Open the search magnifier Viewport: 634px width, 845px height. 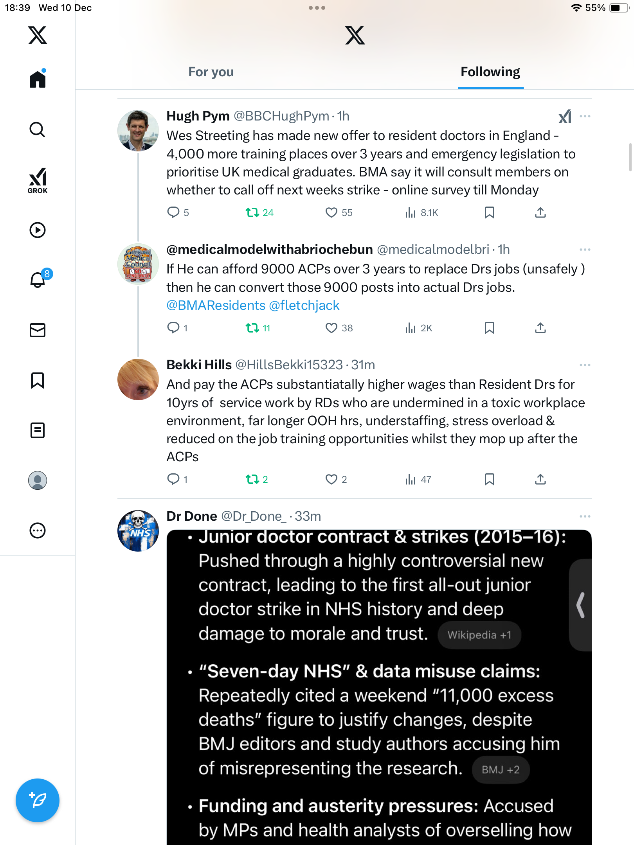[x=38, y=129]
